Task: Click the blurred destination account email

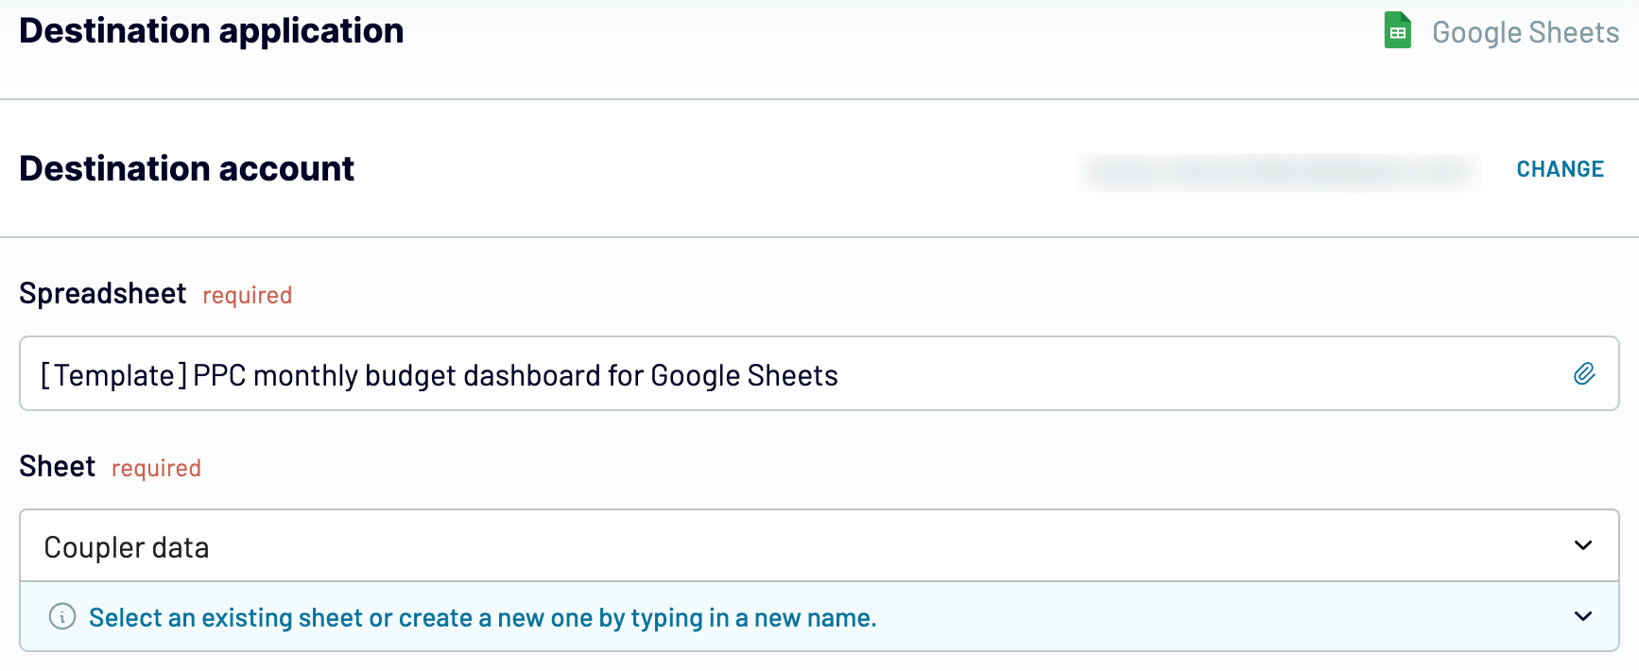Action: coord(1280,171)
